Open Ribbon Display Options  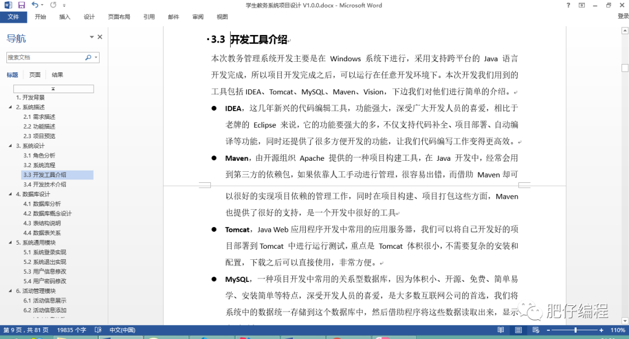click(x=582, y=5)
